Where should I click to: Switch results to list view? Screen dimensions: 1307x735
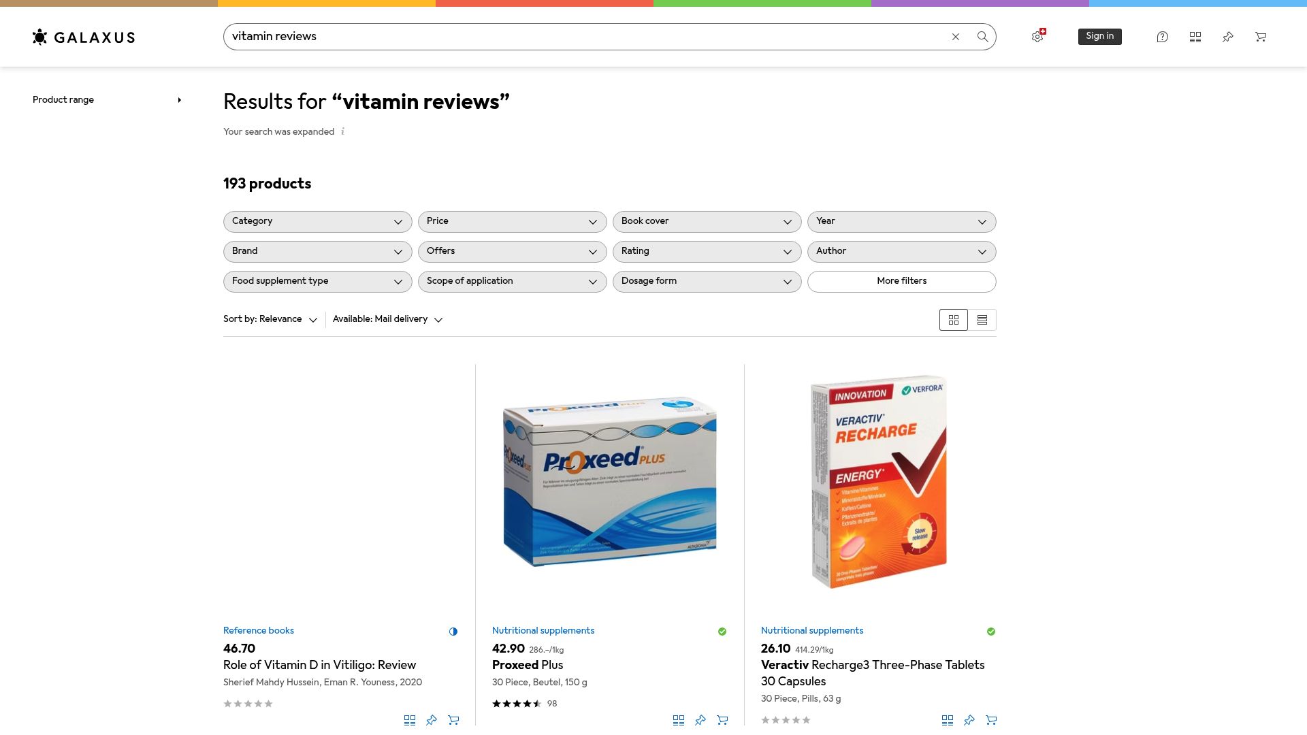(982, 319)
